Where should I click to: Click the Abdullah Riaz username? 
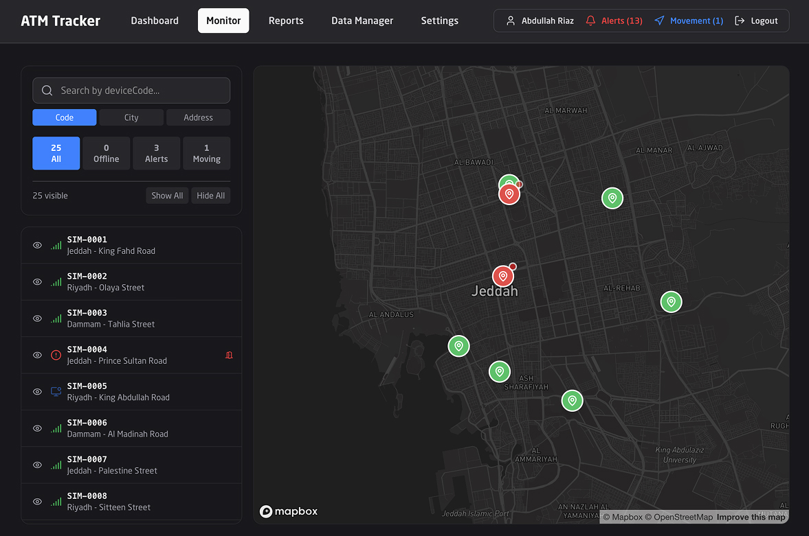(547, 21)
